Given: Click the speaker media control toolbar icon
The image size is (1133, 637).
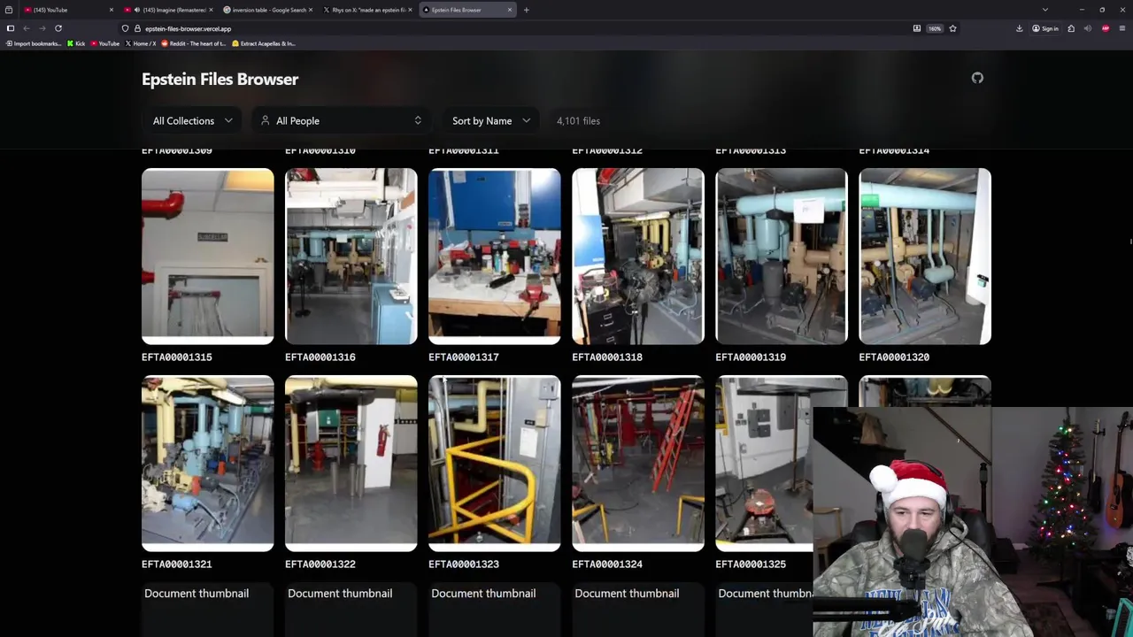Looking at the screenshot, I should [x=1088, y=28].
